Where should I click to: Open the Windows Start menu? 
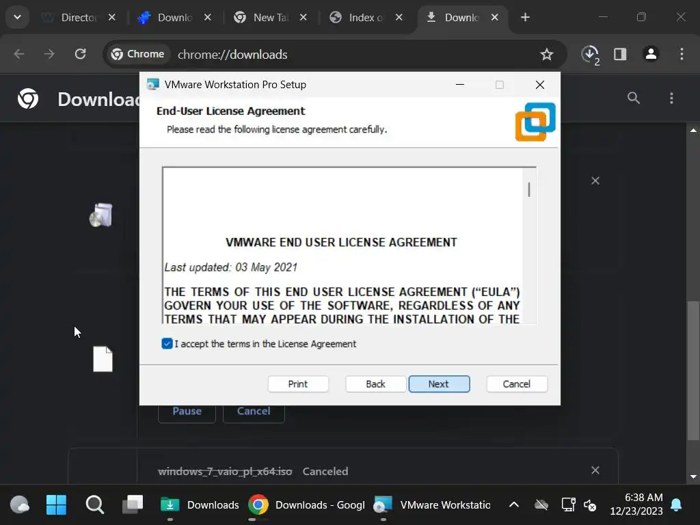point(56,505)
